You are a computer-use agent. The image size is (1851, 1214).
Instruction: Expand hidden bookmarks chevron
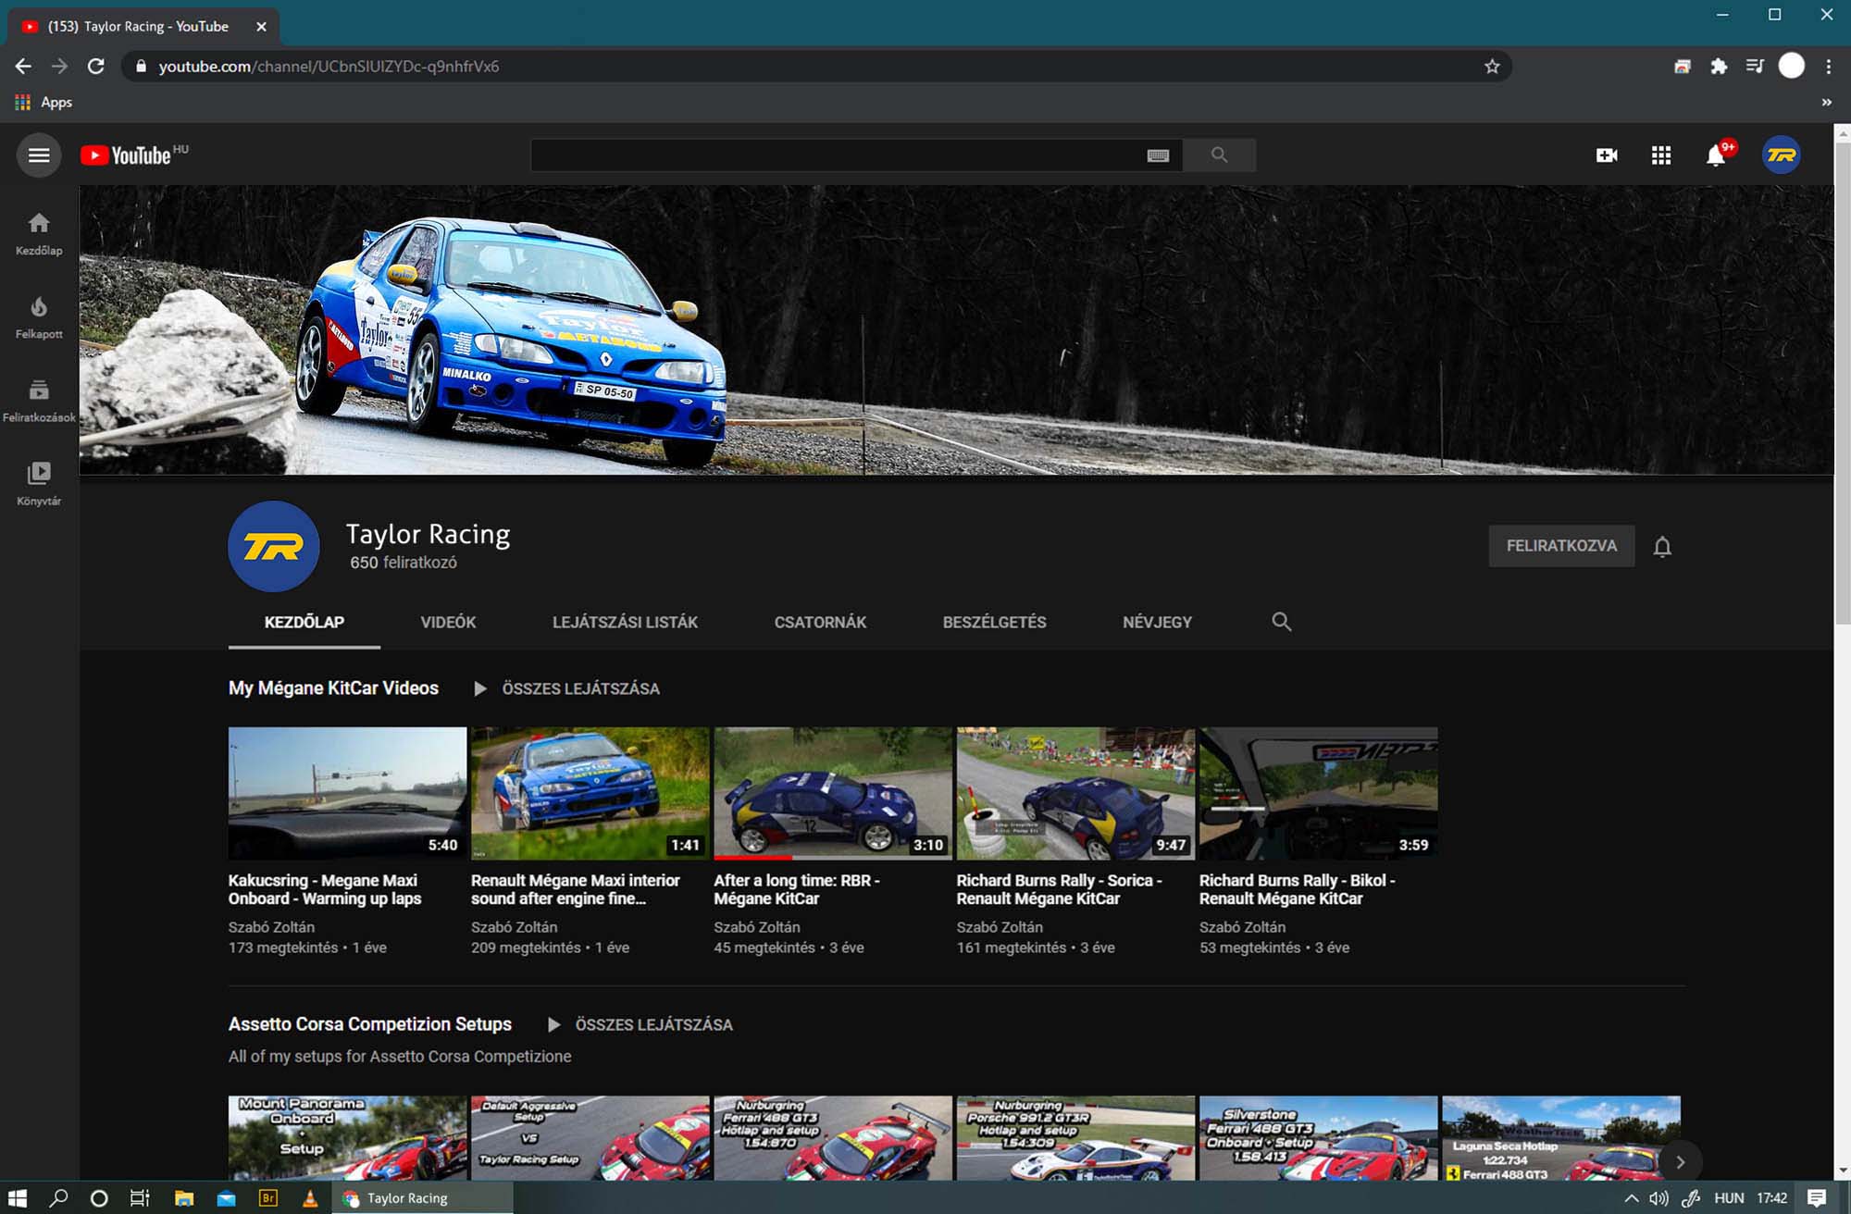1826,103
